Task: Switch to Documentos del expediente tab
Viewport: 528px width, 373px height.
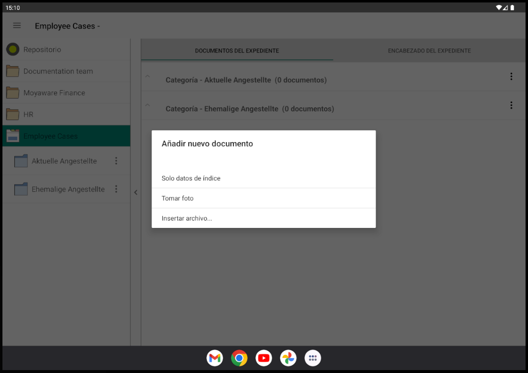Action: [237, 50]
